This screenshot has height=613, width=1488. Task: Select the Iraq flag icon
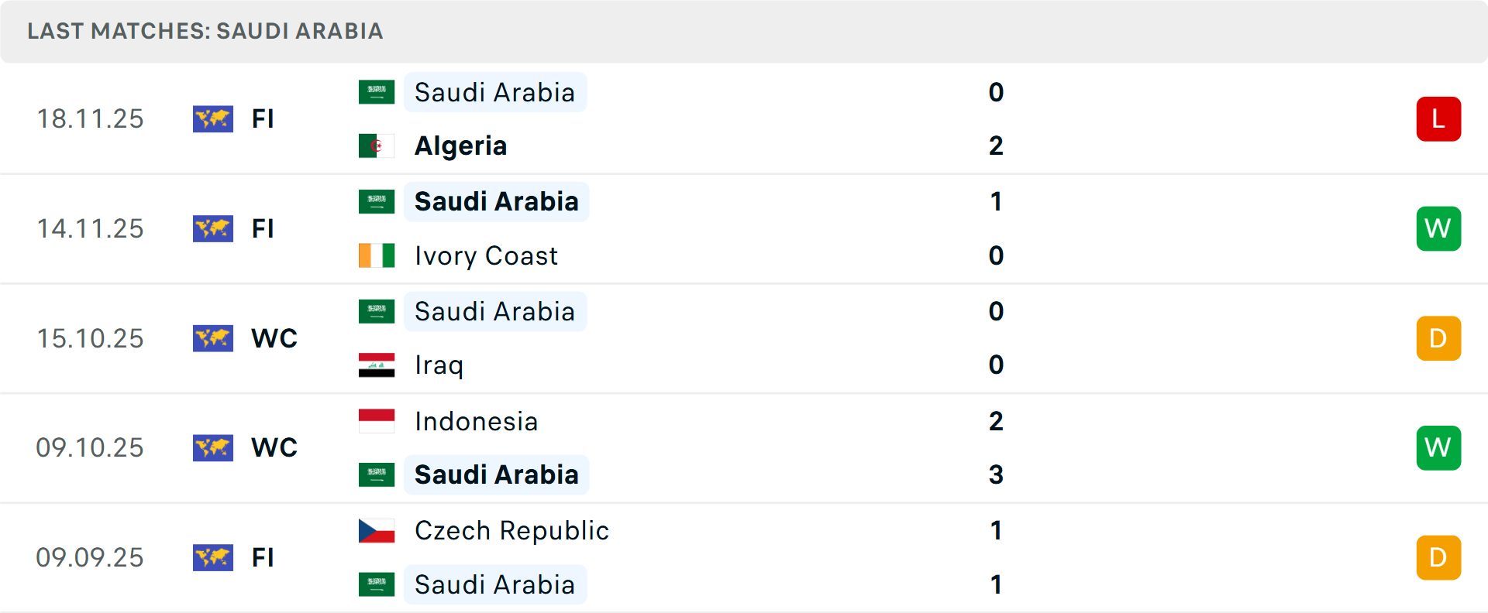coord(377,365)
